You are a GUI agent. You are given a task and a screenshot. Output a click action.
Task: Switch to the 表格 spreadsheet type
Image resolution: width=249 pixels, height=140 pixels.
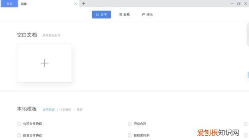tap(124, 15)
